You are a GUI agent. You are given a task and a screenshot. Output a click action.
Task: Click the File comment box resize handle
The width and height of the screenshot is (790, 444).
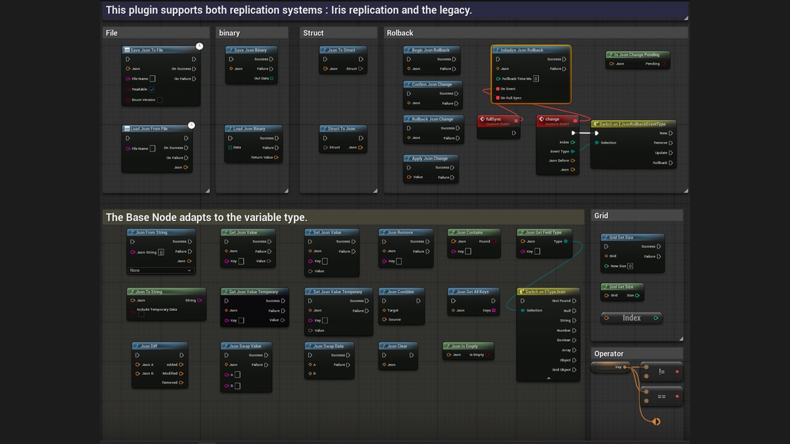(x=207, y=191)
